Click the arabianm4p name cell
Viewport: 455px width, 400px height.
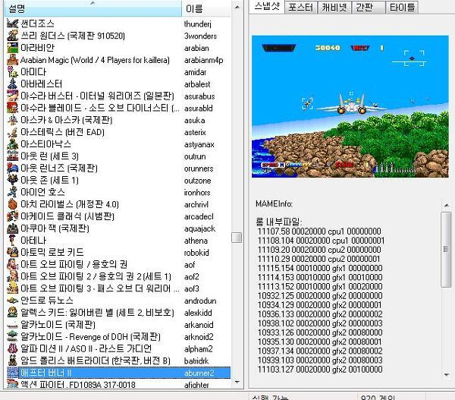pyautogui.click(x=204, y=60)
